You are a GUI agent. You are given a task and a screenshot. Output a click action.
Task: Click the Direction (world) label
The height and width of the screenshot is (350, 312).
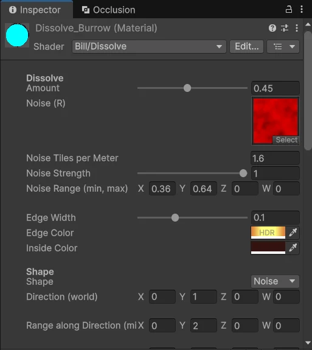pyautogui.click(x=62, y=297)
